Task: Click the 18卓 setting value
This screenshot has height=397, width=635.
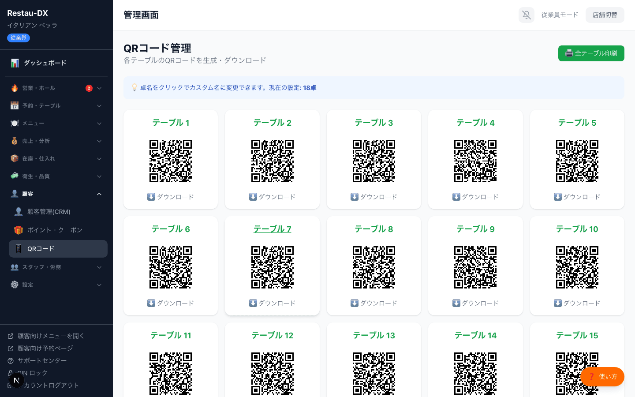Action: point(310,88)
